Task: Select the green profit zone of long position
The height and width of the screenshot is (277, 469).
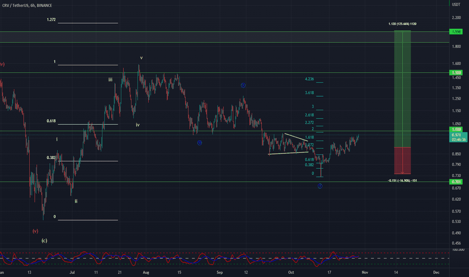Action: point(402,89)
